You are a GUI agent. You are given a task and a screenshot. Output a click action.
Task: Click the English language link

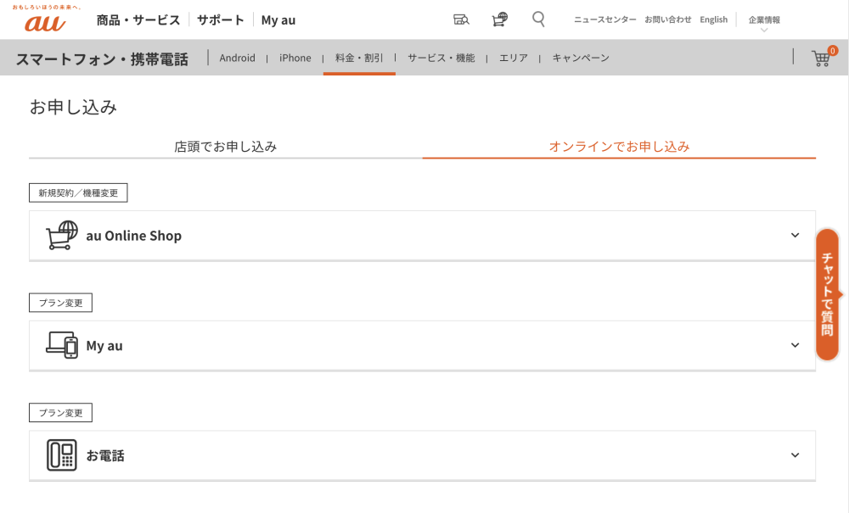[x=713, y=20]
